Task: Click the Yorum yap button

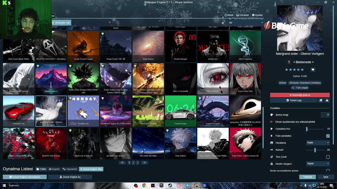Action: point(294,100)
